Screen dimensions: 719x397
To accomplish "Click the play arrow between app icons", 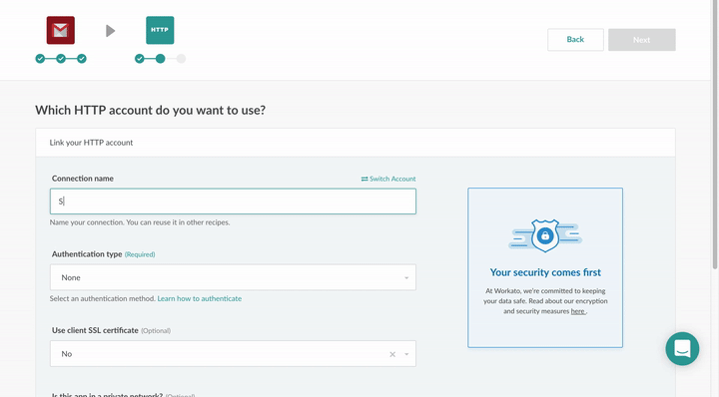I will click(111, 31).
